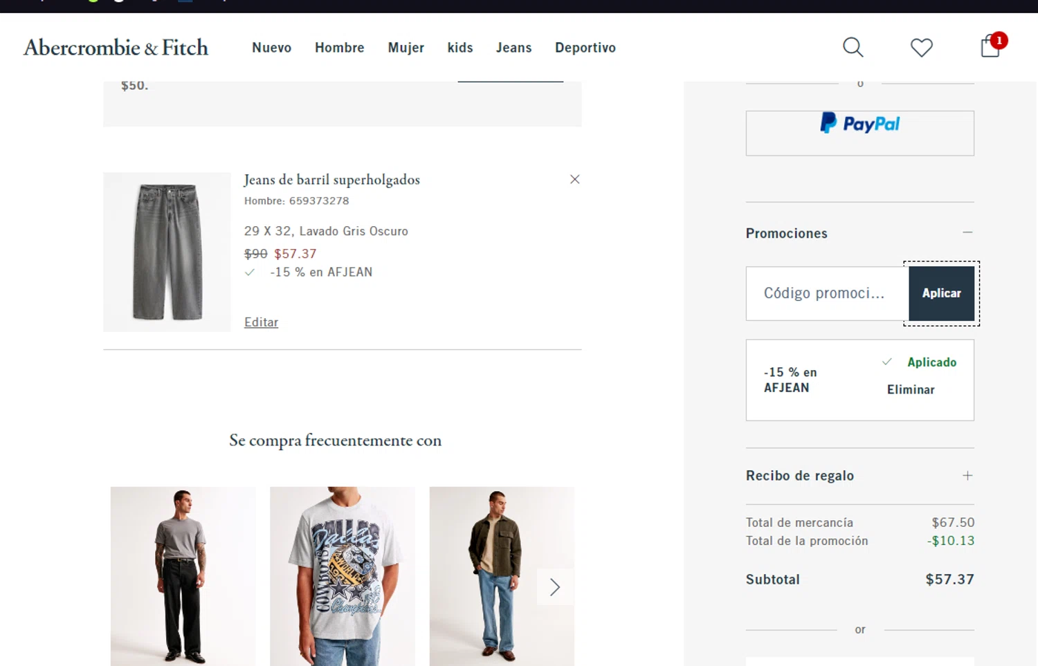Image resolution: width=1038 pixels, height=666 pixels.
Task: Expand the Recibo de regalo section
Action: [967, 476]
